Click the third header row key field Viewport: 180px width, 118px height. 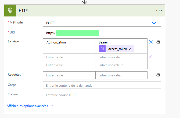click(69, 65)
